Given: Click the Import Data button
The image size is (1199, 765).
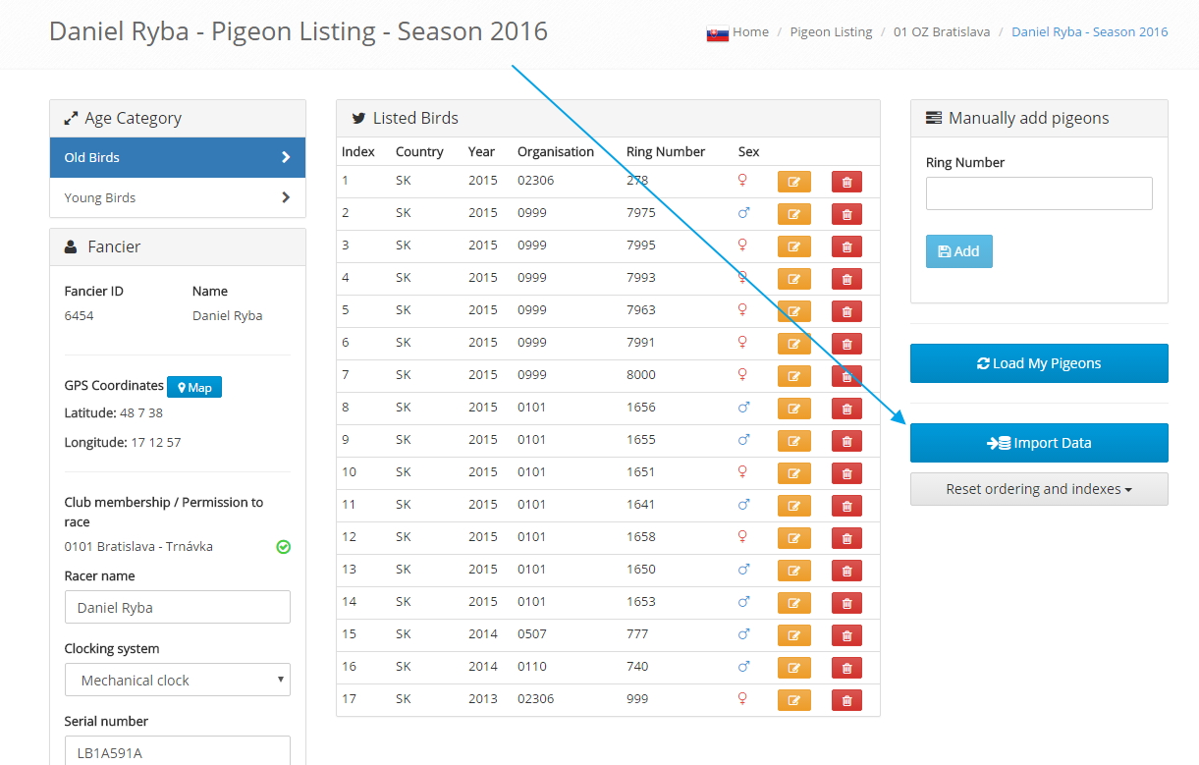Looking at the screenshot, I should (x=1039, y=443).
